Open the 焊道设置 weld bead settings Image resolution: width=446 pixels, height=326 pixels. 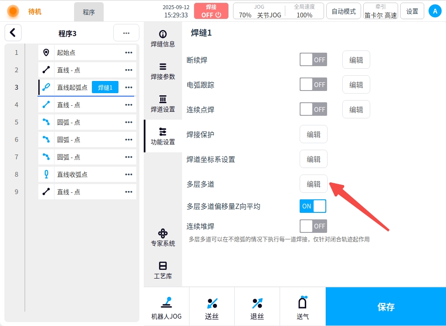point(163,104)
